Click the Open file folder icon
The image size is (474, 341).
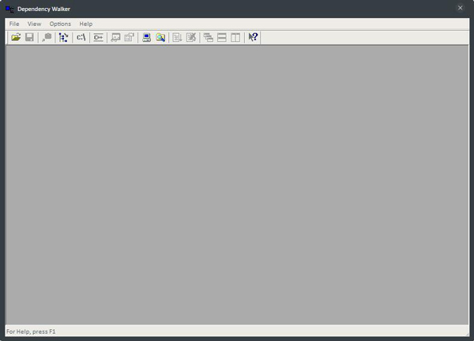coord(16,37)
